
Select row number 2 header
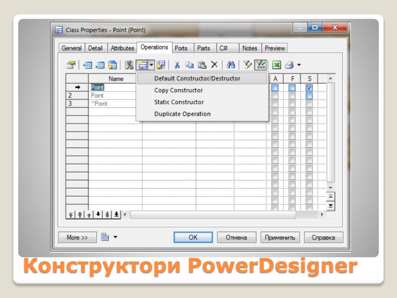77,95
